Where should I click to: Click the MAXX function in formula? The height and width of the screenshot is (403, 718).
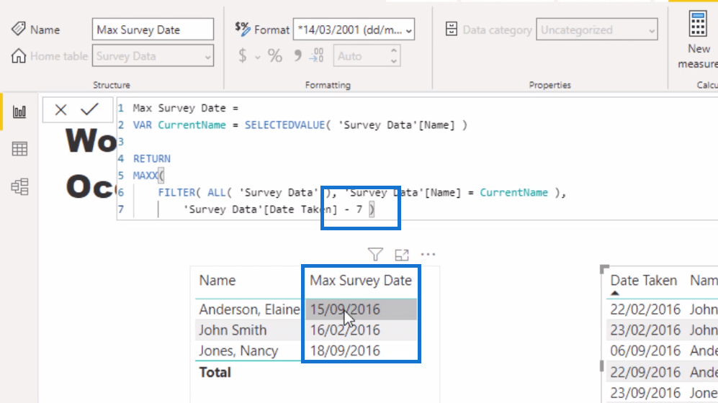pyautogui.click(x=145, y=176)
